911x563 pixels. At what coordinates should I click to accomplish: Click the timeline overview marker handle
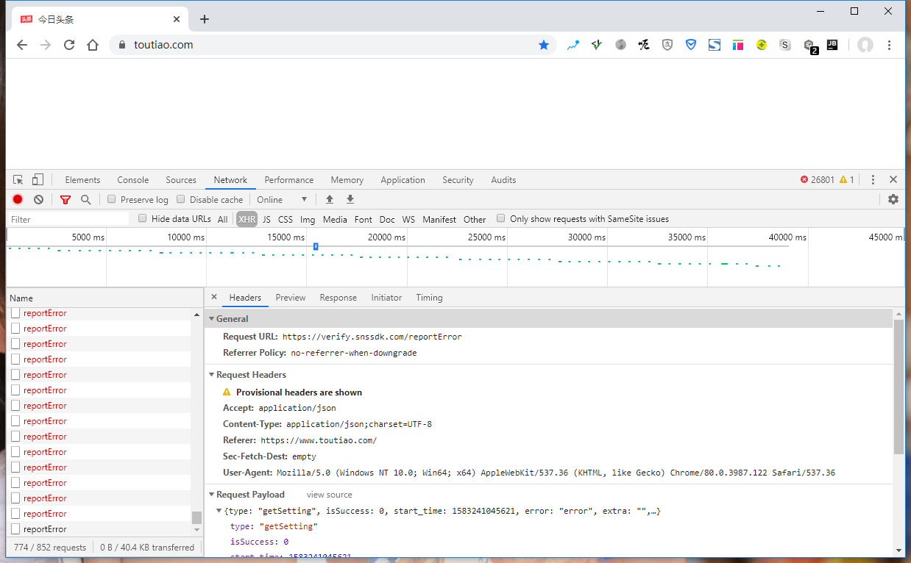pyautogui.click(x=316, y=246)
